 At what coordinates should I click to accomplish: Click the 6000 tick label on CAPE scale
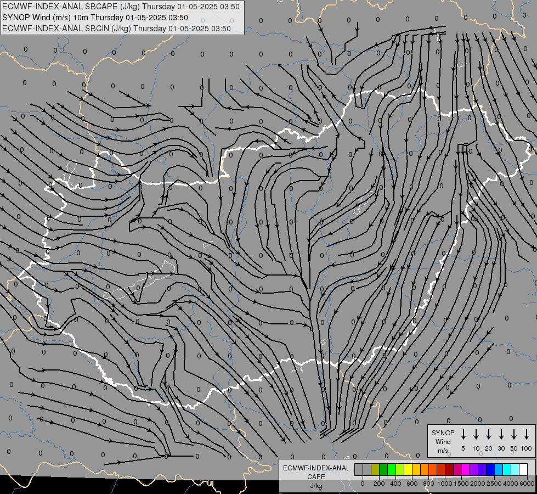(x=527, y=484)
